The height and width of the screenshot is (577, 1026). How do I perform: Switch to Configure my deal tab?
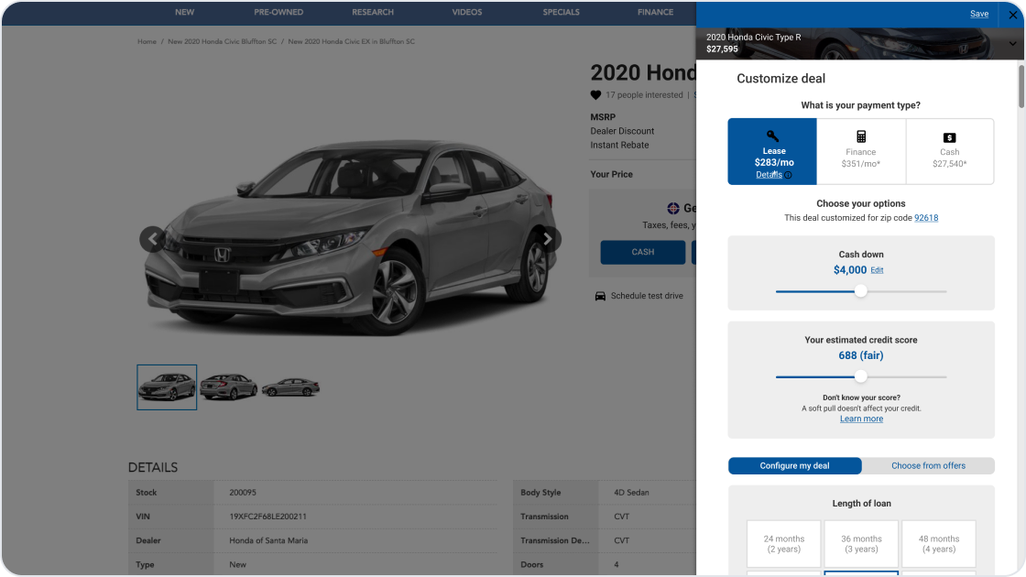pyautogui.click(x=794, y=466)
